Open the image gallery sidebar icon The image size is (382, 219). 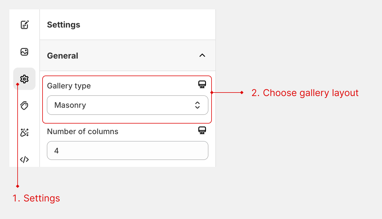tap(24, 52)
